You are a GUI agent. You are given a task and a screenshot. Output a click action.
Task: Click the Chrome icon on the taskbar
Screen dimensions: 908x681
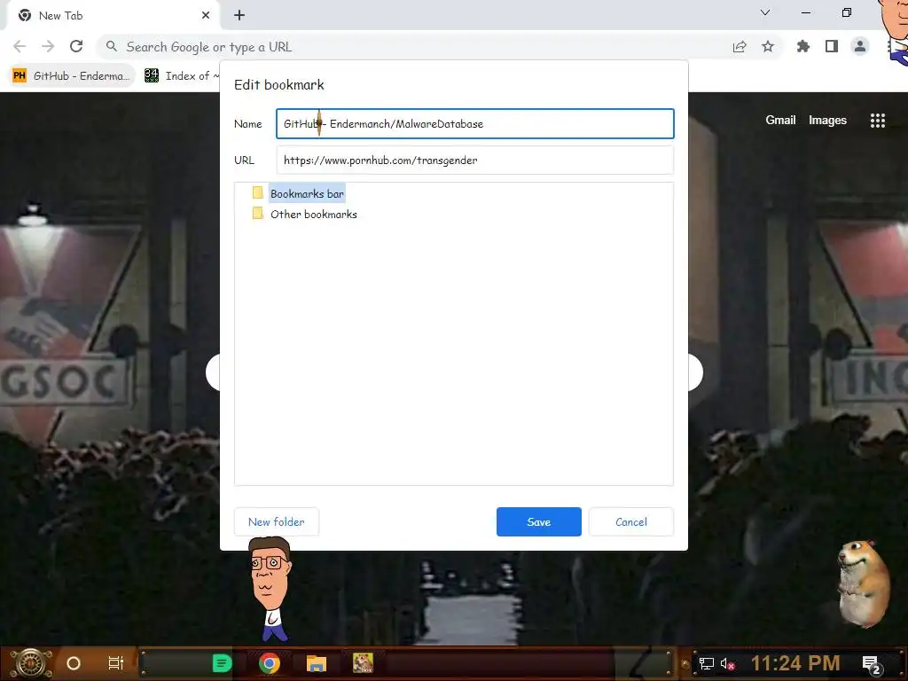pos(270,663)
